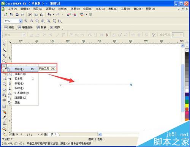This screenshot has height=147, width=190.
Task: Click the Save floppy disk icon
Action: [x=17, y=15]
